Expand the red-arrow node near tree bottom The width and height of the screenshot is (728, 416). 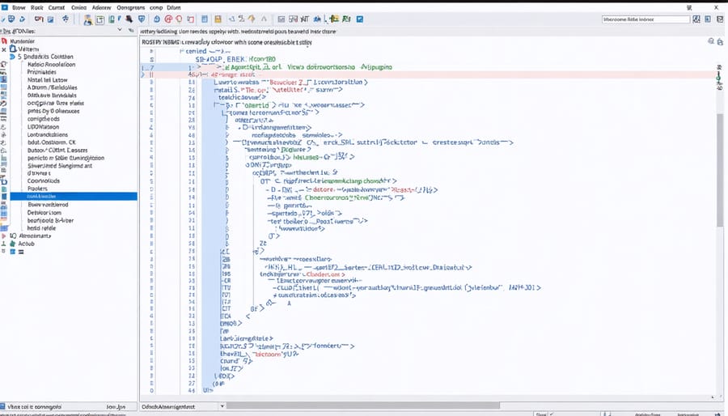click(4, 236)
